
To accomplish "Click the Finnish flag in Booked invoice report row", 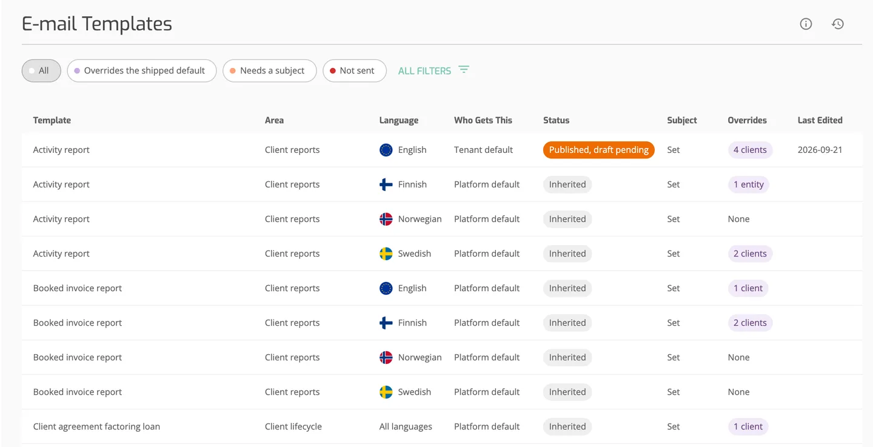I will tap(386, 323).
